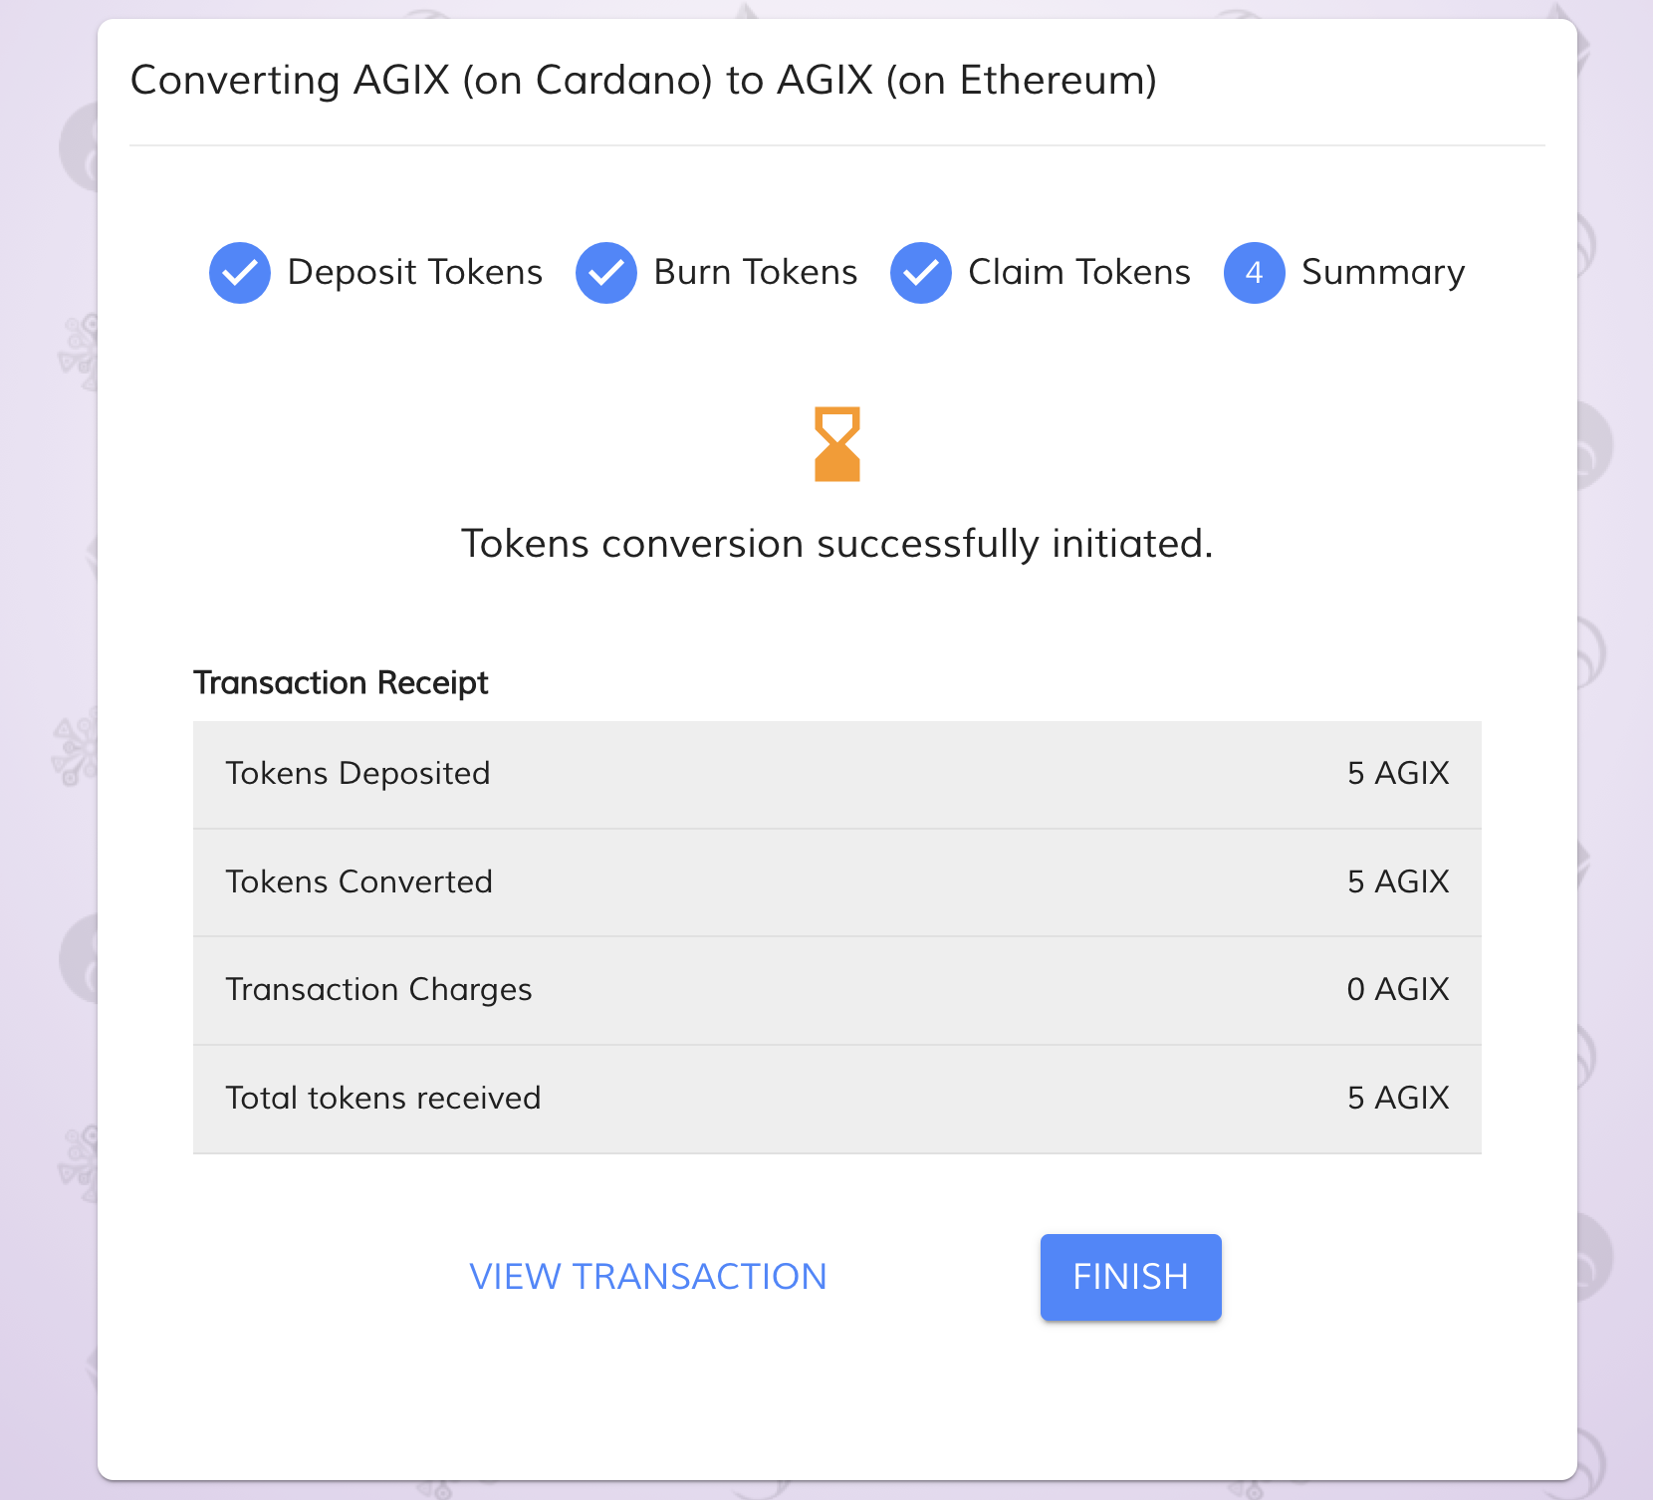Select the Deposit Tokens step label
Screen dimensions: 1653x1500
(414, 273)
